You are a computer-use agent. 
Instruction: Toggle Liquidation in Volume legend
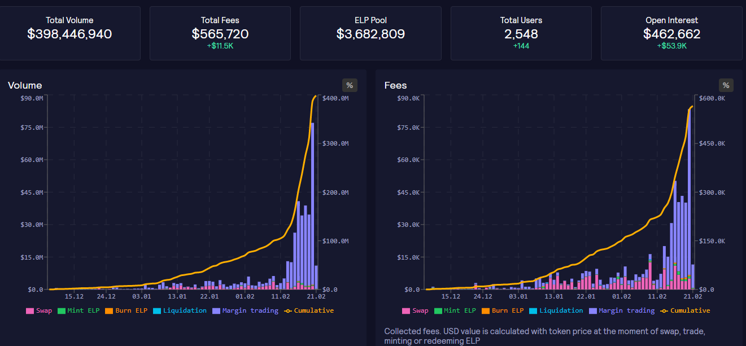point(180,310)
